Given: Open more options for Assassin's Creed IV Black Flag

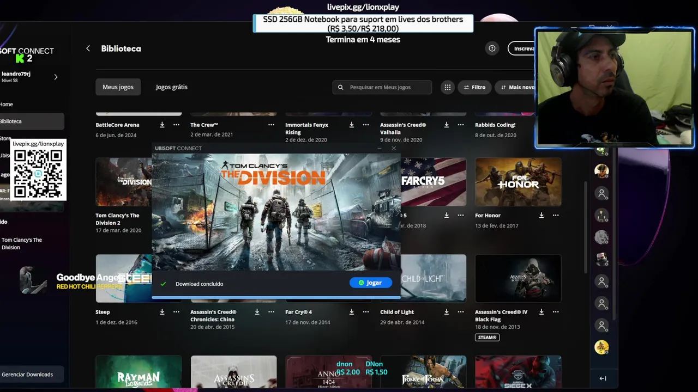Looking at the screenshot, I should pyautogui.click(x=556, y=312).
